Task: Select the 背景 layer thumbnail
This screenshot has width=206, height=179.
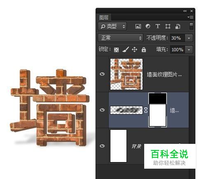Action: pyautogui.click(x=118, y=146)
